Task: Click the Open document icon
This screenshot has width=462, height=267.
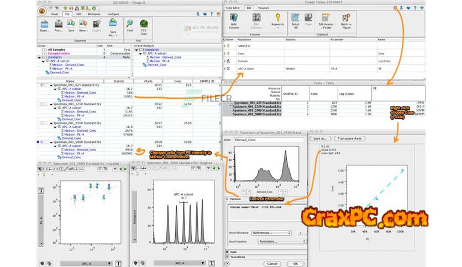Action: point(44,24)
